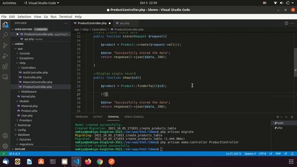Maximize the terminal panel size
This screenshot has width=297, height=167.
click(x=286, y=117)
